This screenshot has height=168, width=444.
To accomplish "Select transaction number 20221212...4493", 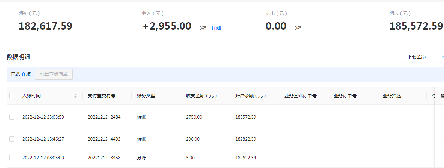I will pyautogui.click(x=104, y=139).
